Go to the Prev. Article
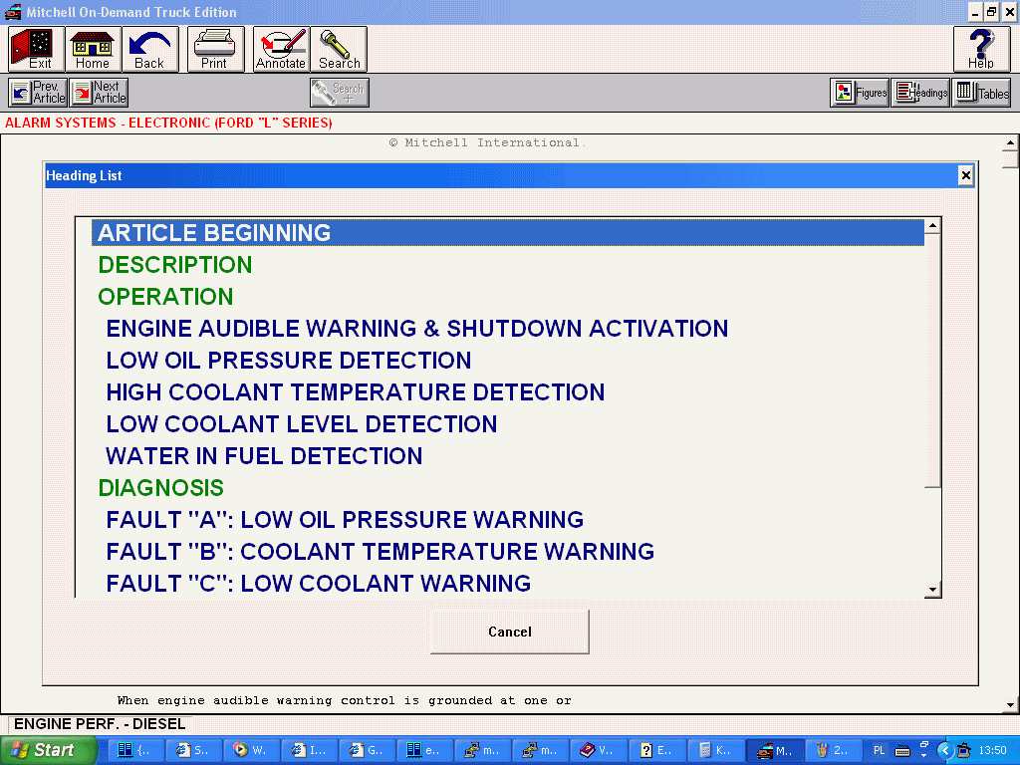Viewport: 1020px width, 765px height. [39, 93]
